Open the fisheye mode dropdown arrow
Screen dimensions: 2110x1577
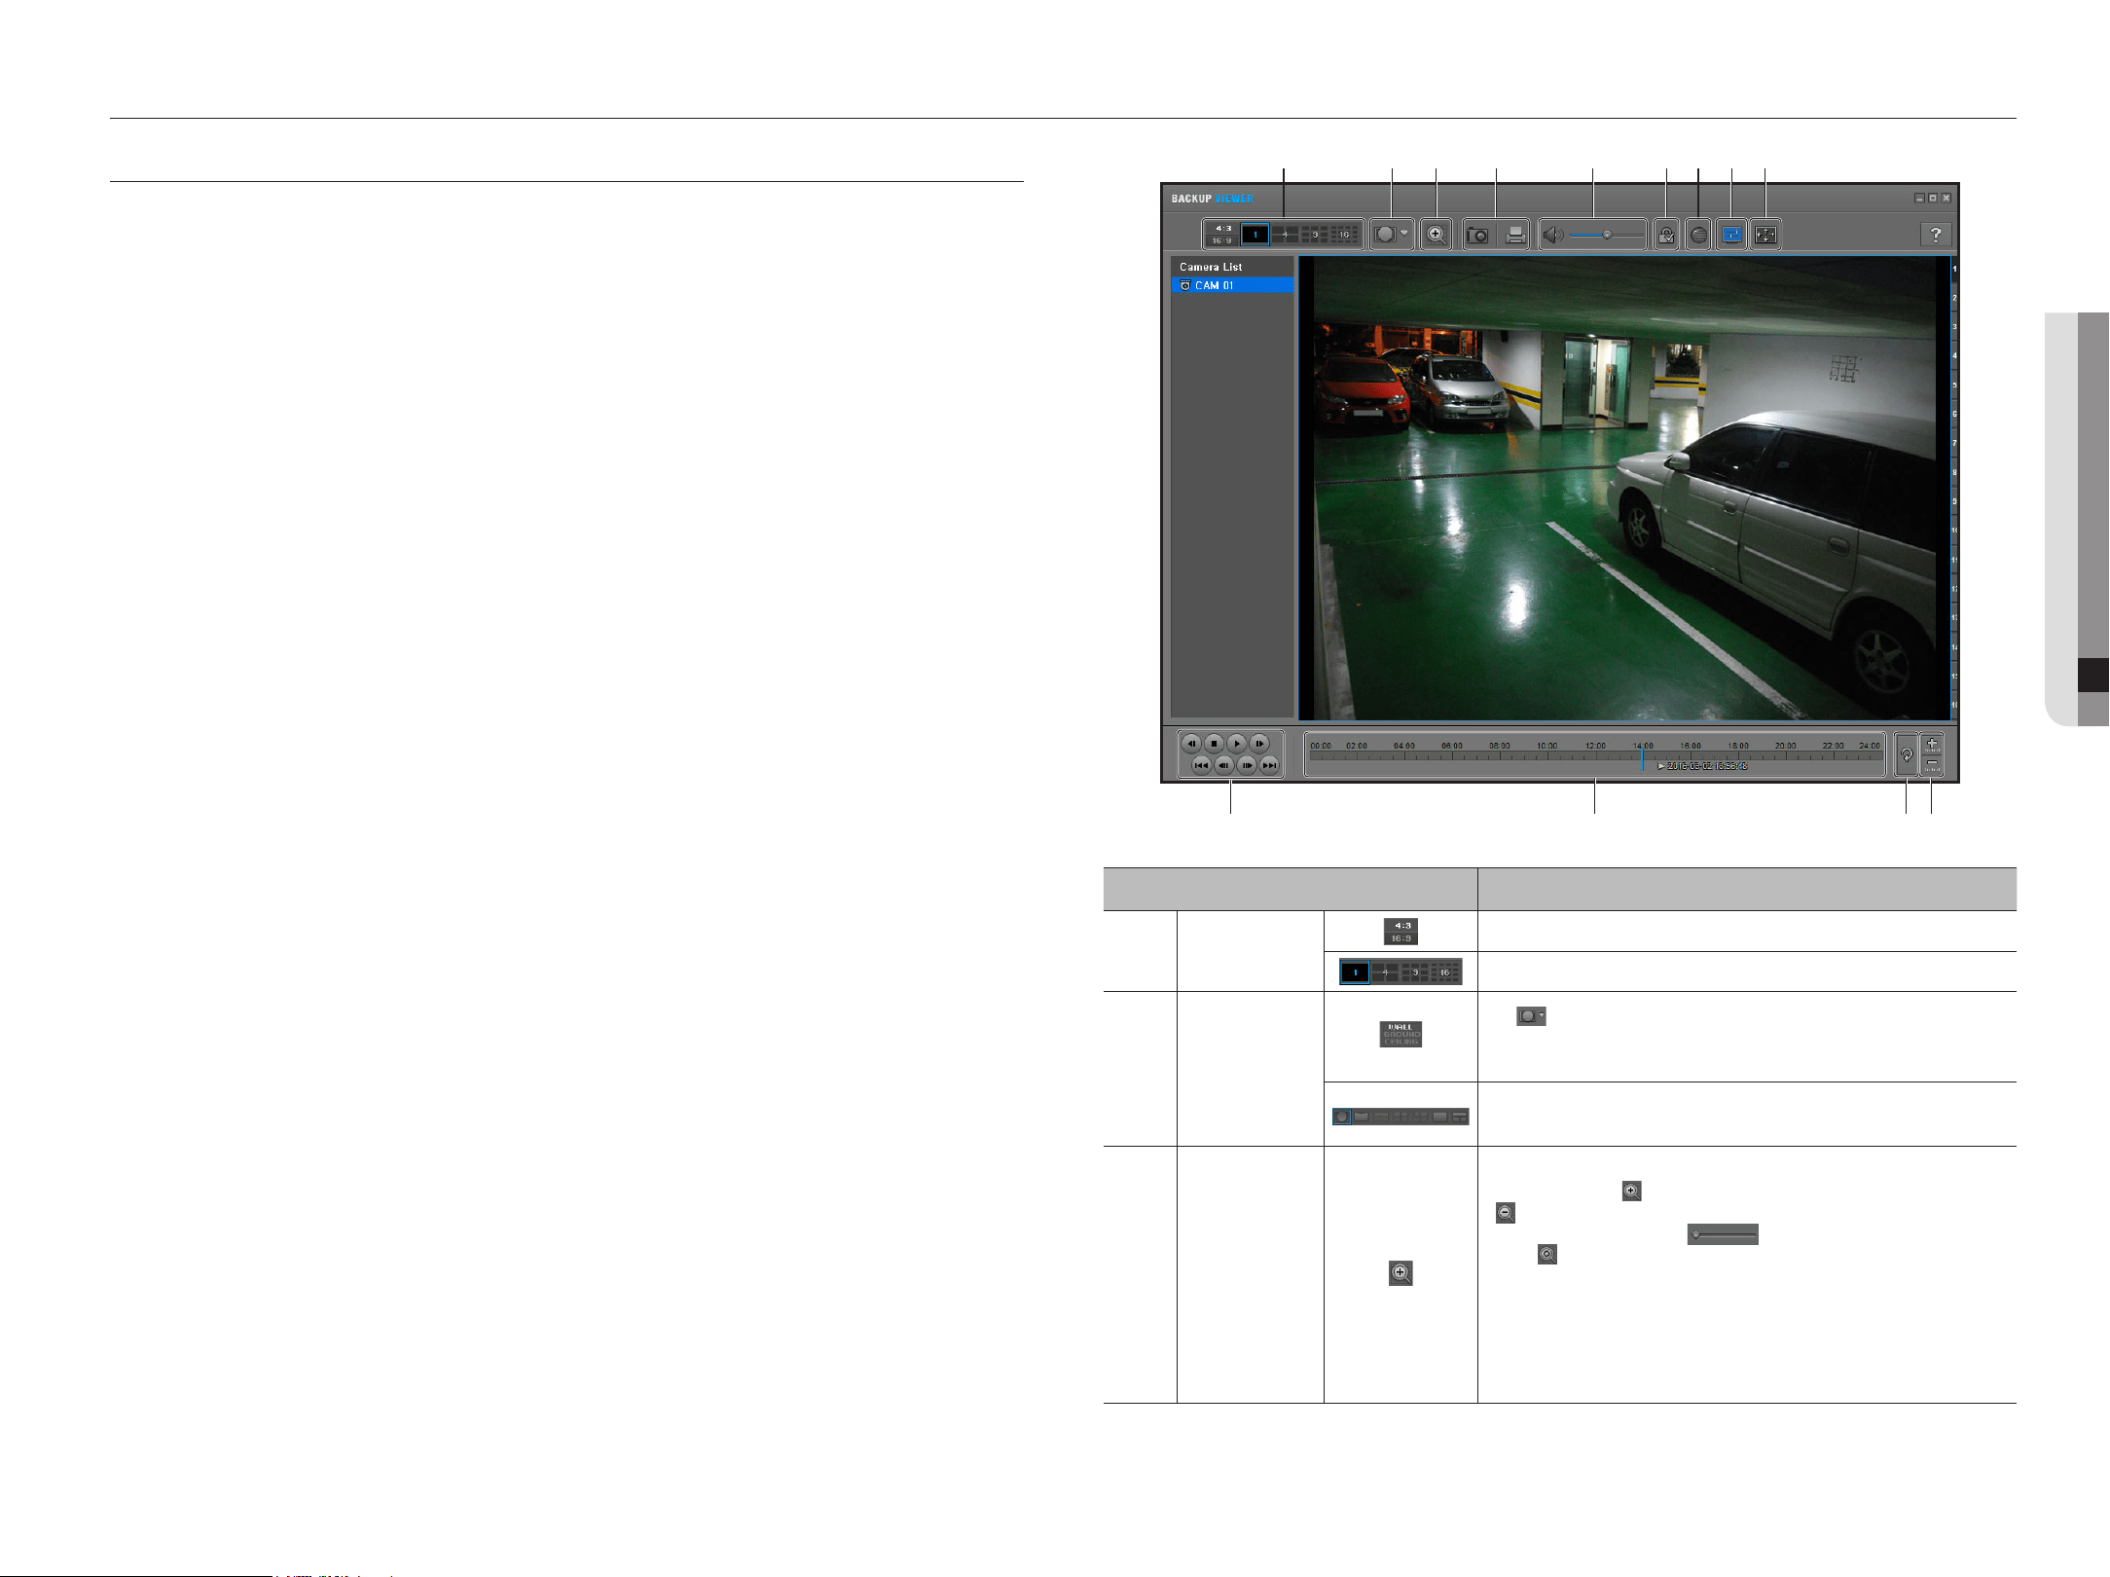1404,234
